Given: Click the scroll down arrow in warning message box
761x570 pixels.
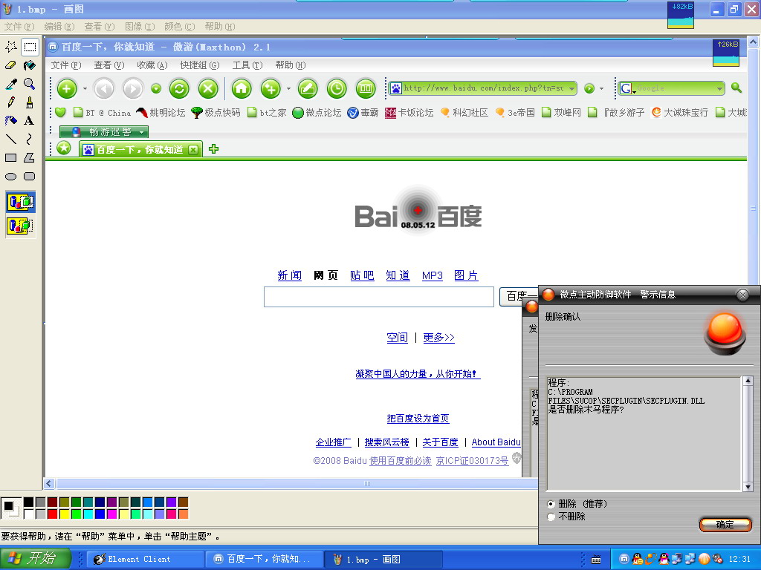Looking at the screenshot, I should 748,487.
